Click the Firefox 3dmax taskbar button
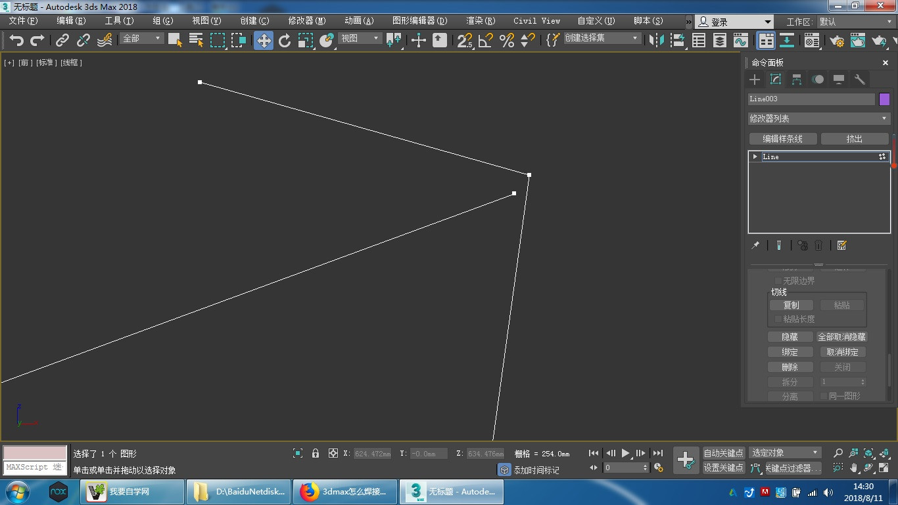The height and width of the screenshot is (505, 898). [x=345, y=491]
